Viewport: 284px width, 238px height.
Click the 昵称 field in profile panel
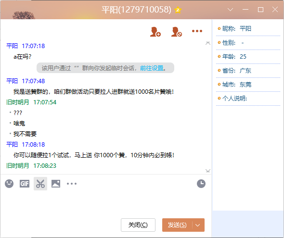248,28
